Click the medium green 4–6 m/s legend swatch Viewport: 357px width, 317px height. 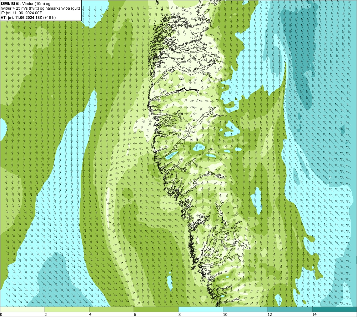(111, 309)
